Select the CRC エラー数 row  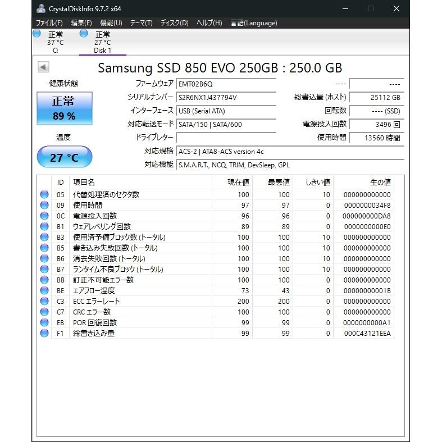[216, 312]
